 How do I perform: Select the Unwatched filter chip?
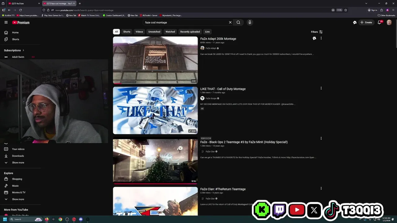154,32
